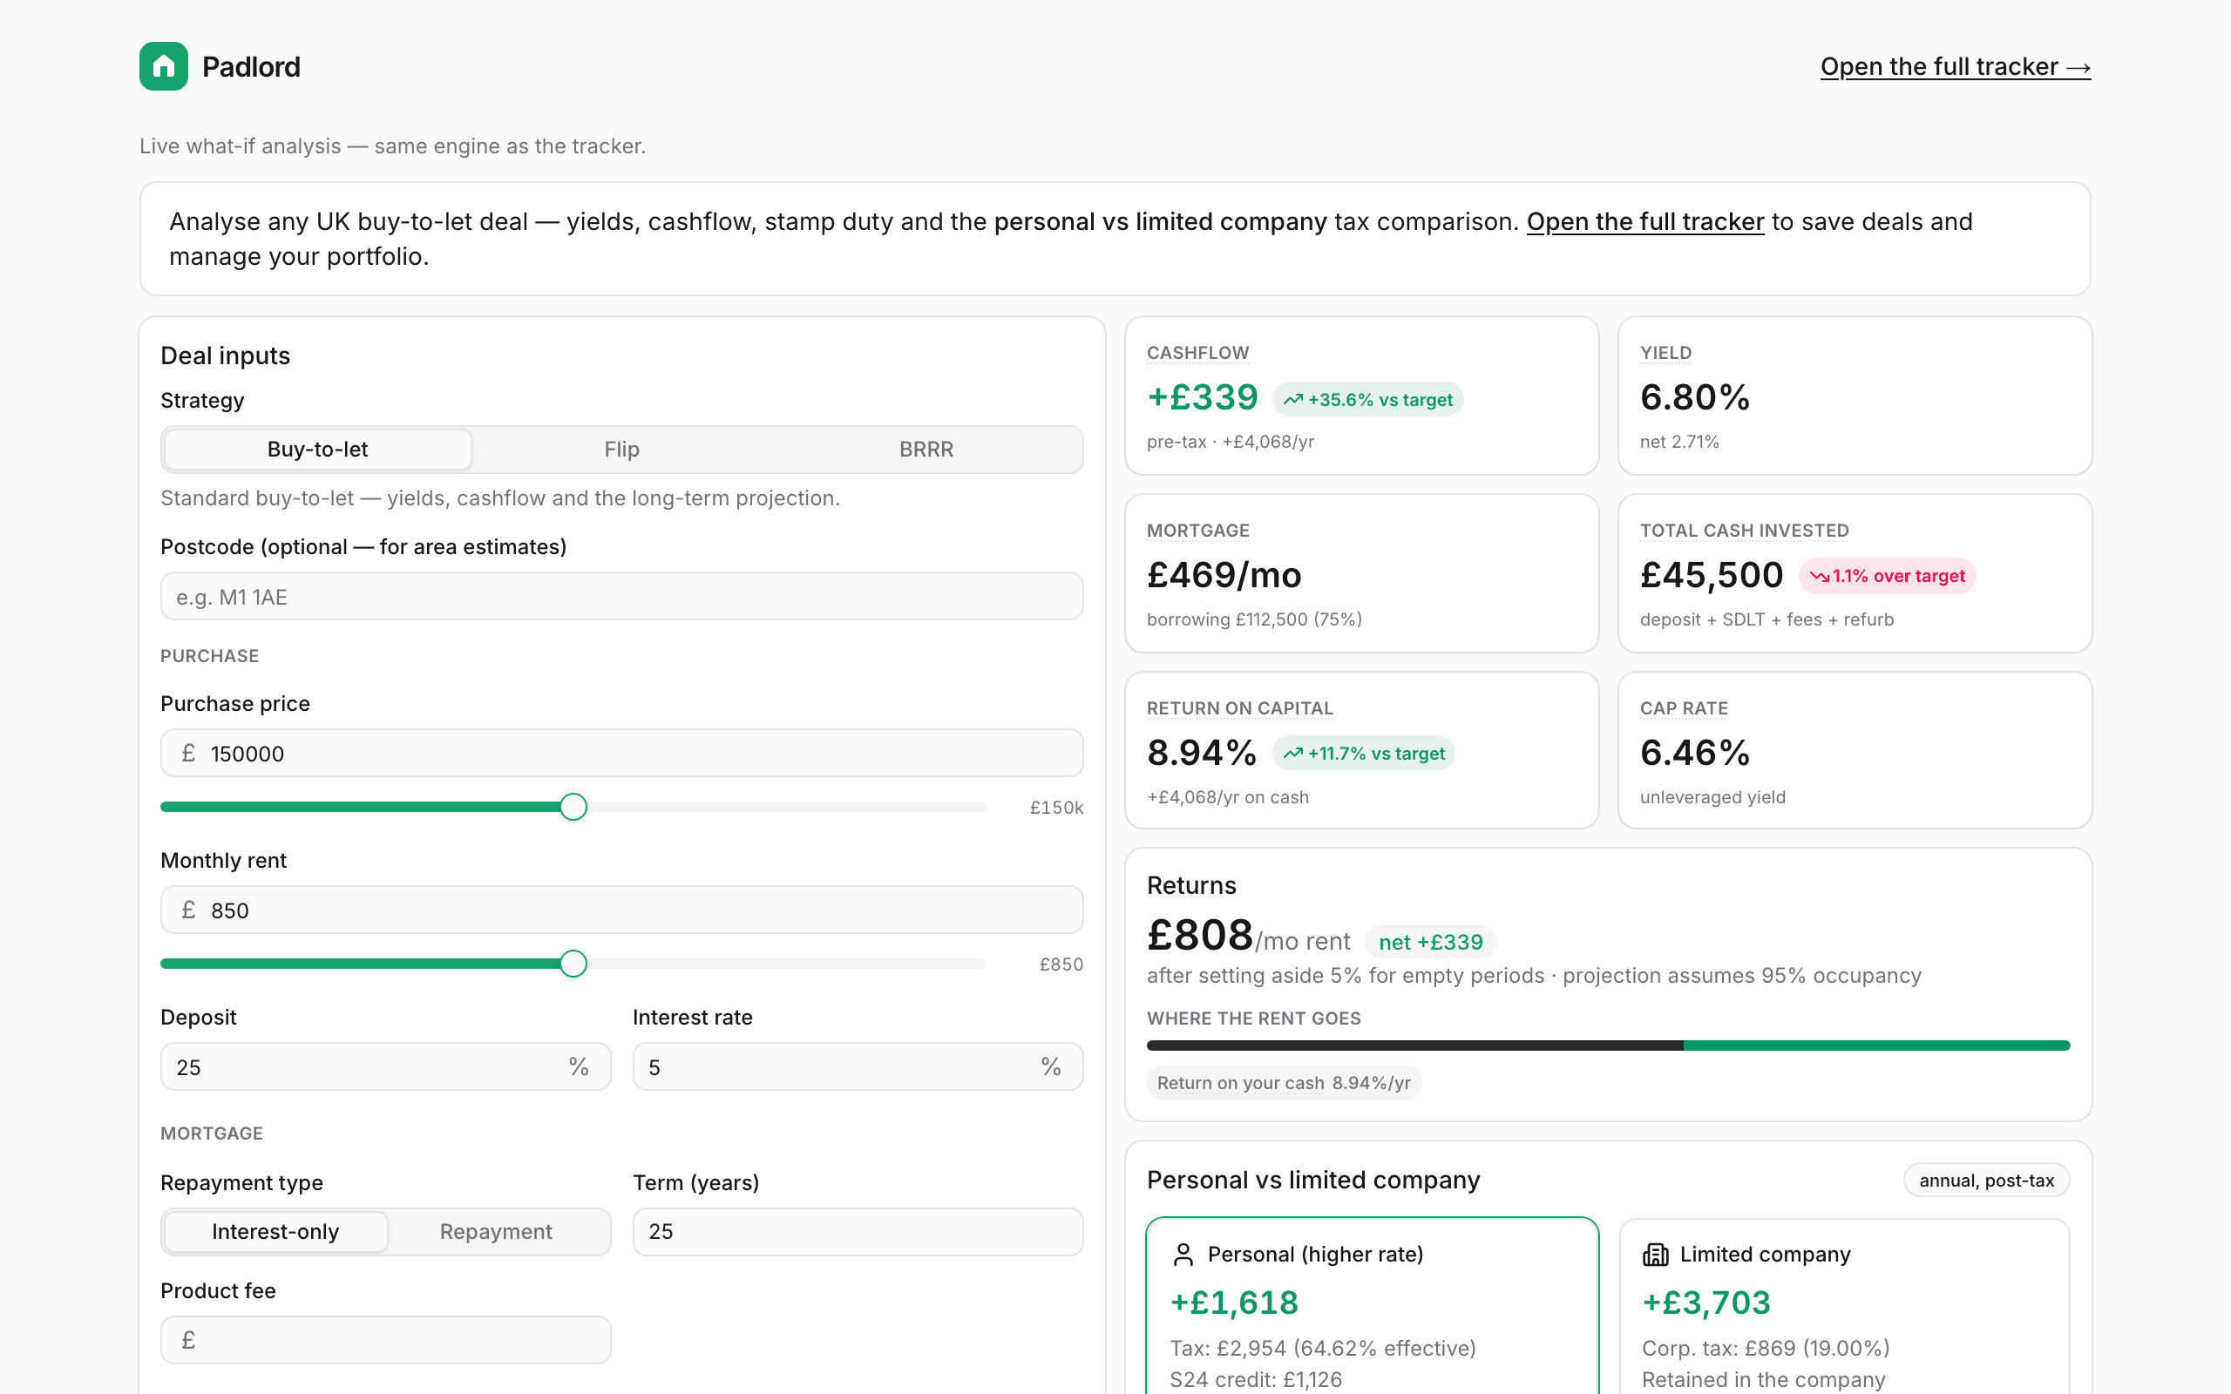Select the Buy-to-let strategy
Screen dimensions: 2231x1394
pyautogui.click(x=317, y=449)
